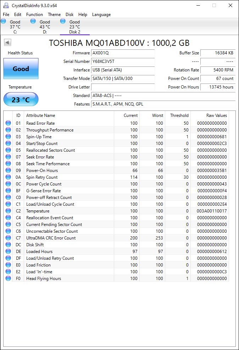Click status orb of Spin Retry Count row
Viewport: 239px width, 350px height.
[x=8, y=177]
